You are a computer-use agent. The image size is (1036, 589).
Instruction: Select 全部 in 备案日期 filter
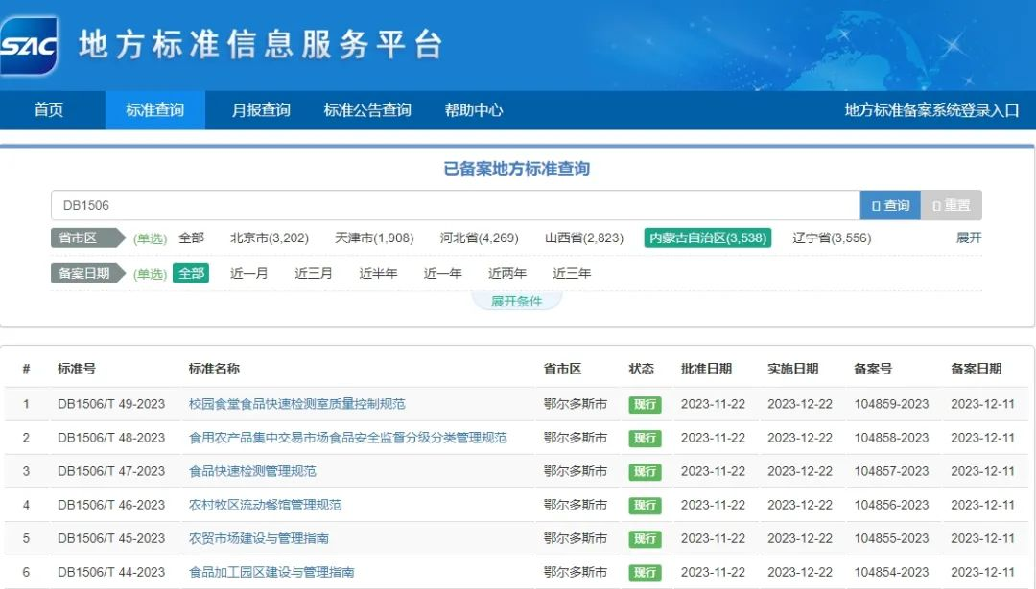(x=191, y=273)
